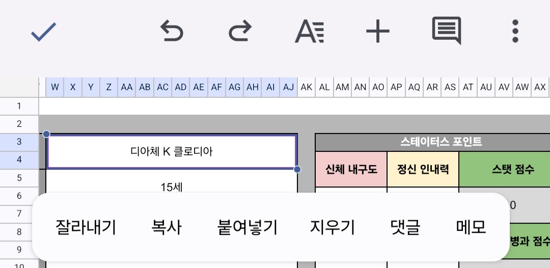Undo the last action

[172, 32]
